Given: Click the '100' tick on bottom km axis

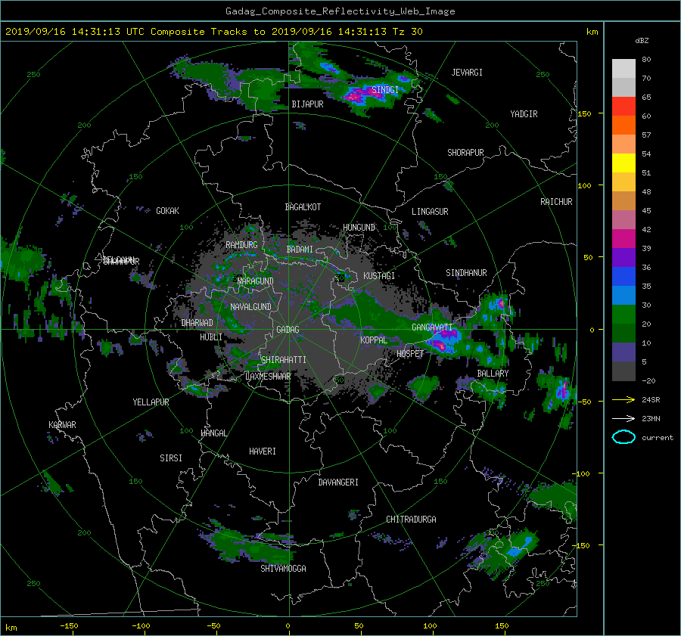Looking at the screenshot, I should [x=430, y=625].
